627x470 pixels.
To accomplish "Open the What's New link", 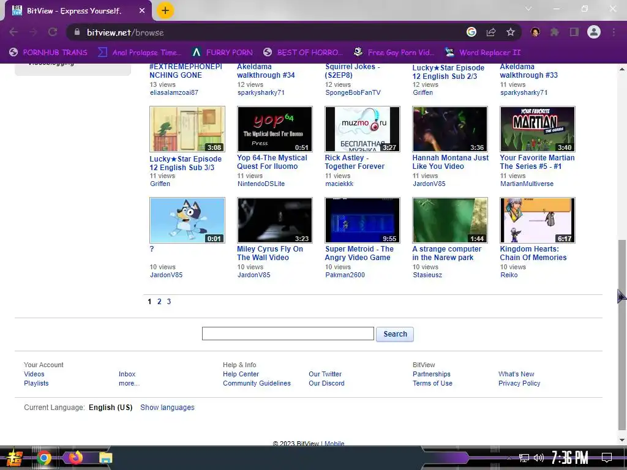I will 516,374.
